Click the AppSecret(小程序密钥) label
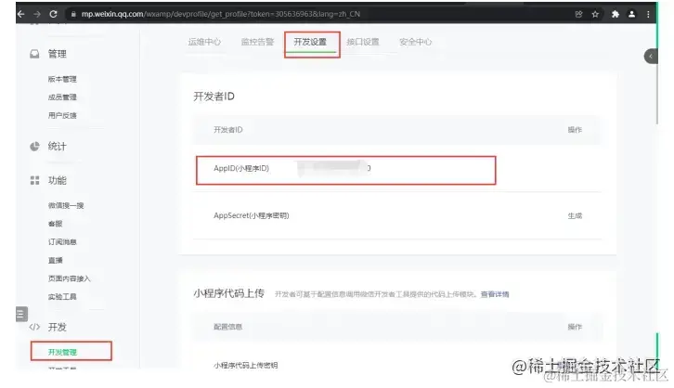The image size is (674, 388). point(251,215)
